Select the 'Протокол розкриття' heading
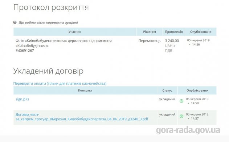Viewport: 229px width, 142px height. click(x=51, y=7)
